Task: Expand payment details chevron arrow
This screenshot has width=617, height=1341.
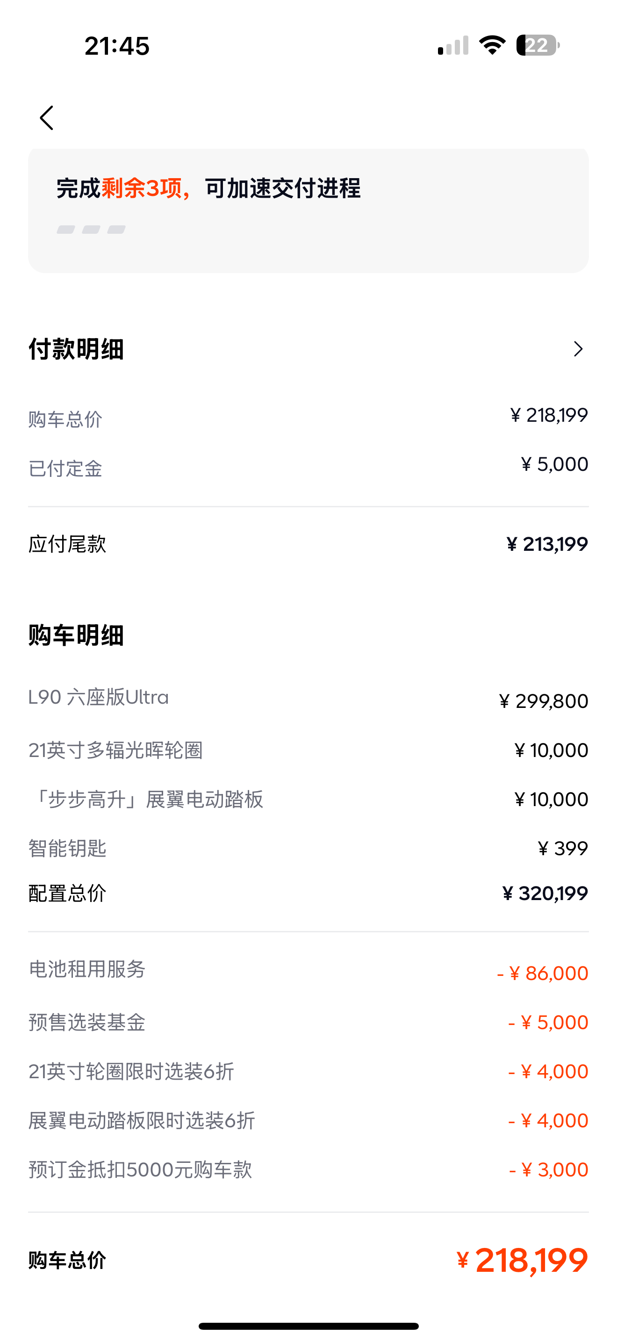Action: coord(578,349)
